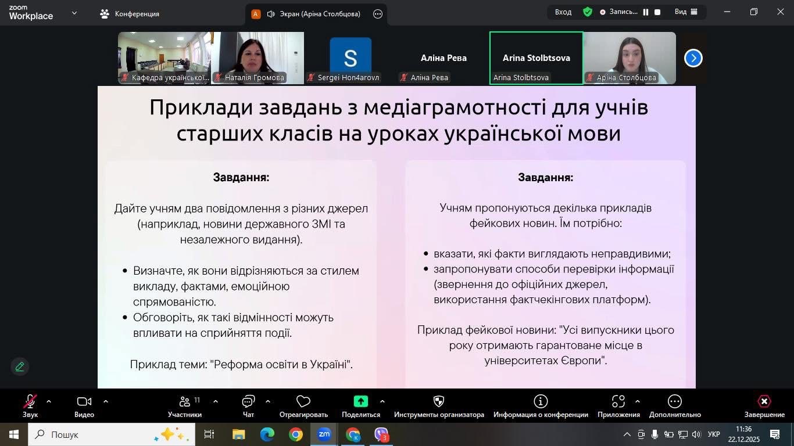Expand audio options arrow next to Звук
The image size is (794, 446).
pyautogui.click(x=49, y=401)
